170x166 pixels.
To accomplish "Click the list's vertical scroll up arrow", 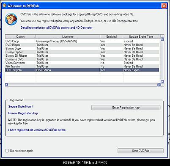I will click(x=162, y=39).
